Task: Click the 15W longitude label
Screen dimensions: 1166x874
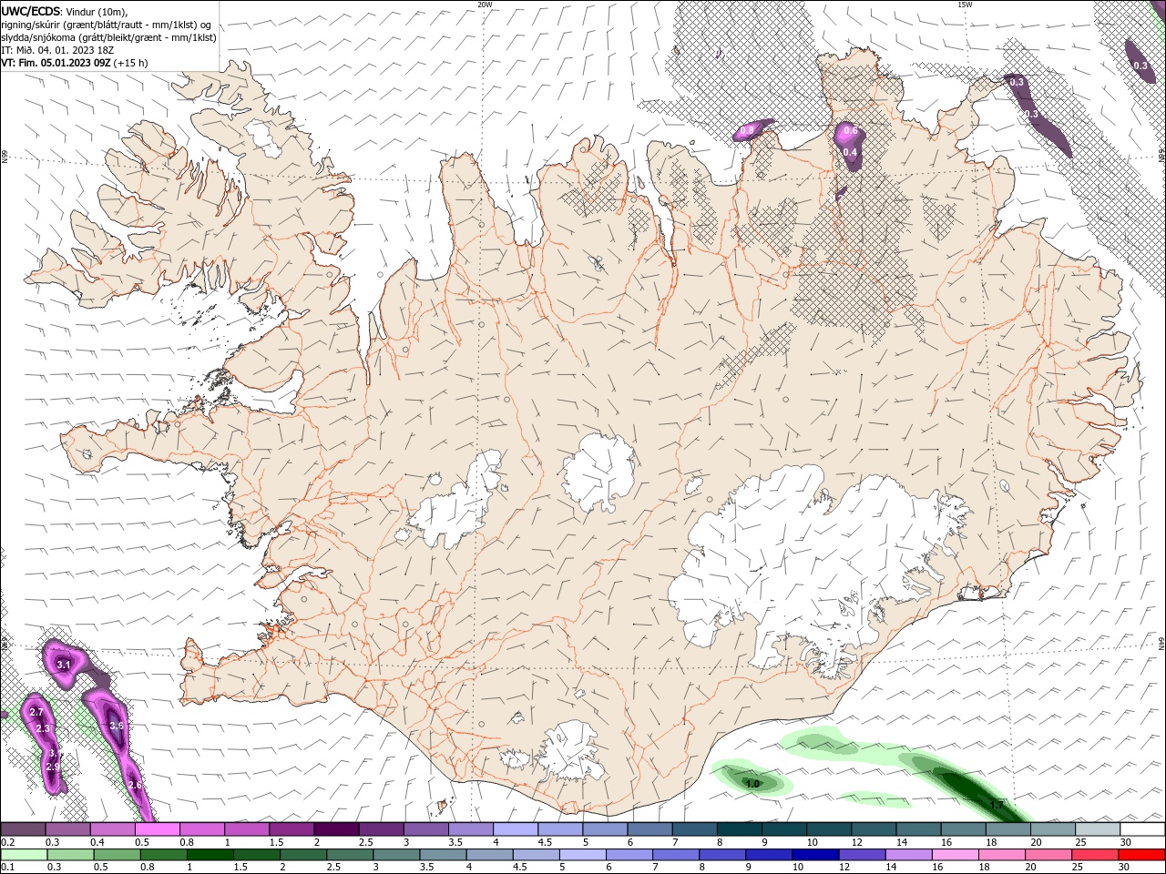Action: tap(965, 5)
